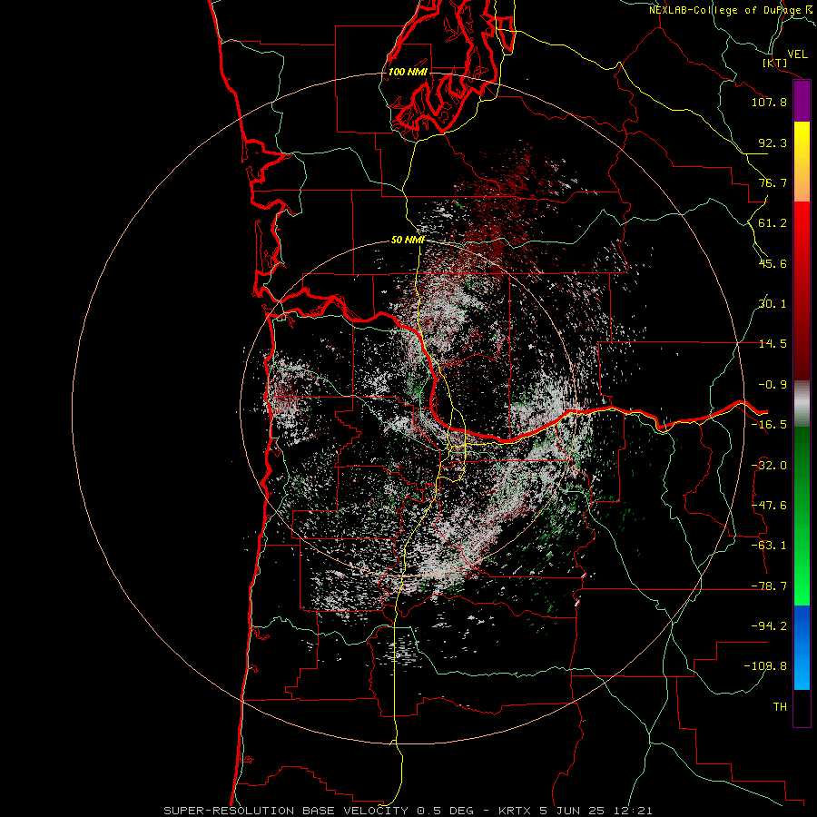
Task: Click the blue segment of the velocity color bar
Action: pos(802,647)
